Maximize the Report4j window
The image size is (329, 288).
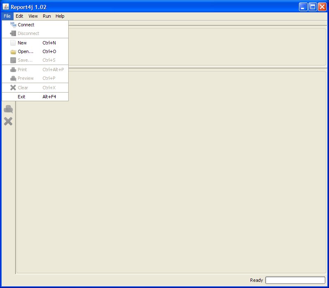[x=313, y=7]
